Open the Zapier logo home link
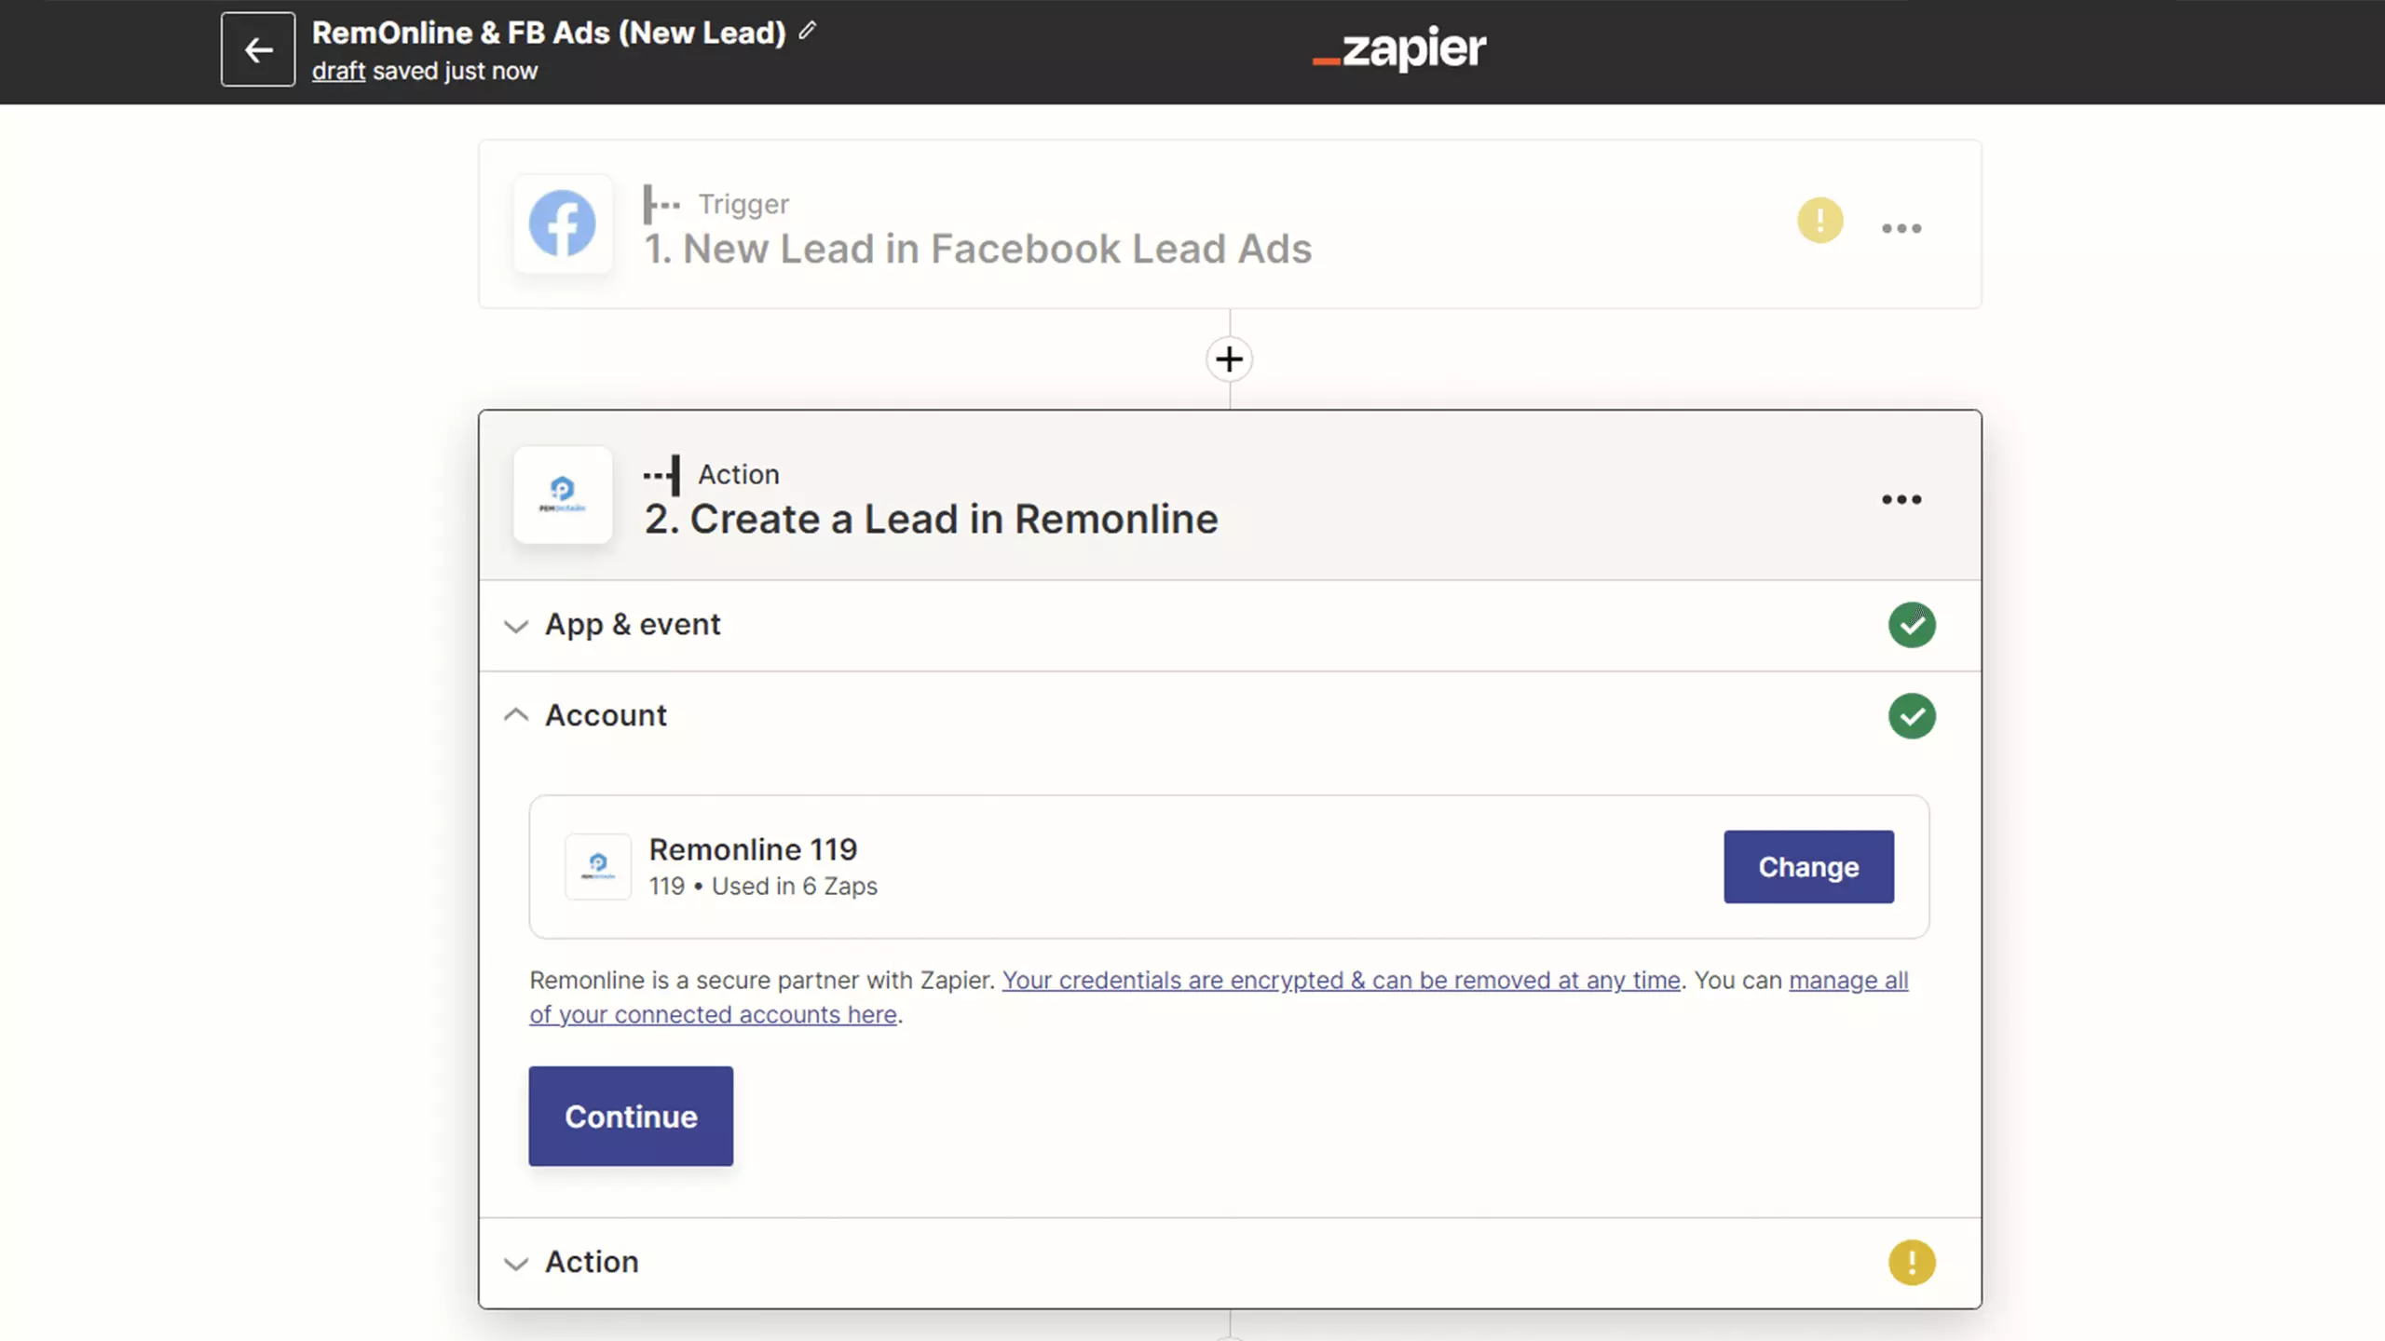Image resolution: width=2385 pixels, height=1341 pixels. (x=1399, y=48)
